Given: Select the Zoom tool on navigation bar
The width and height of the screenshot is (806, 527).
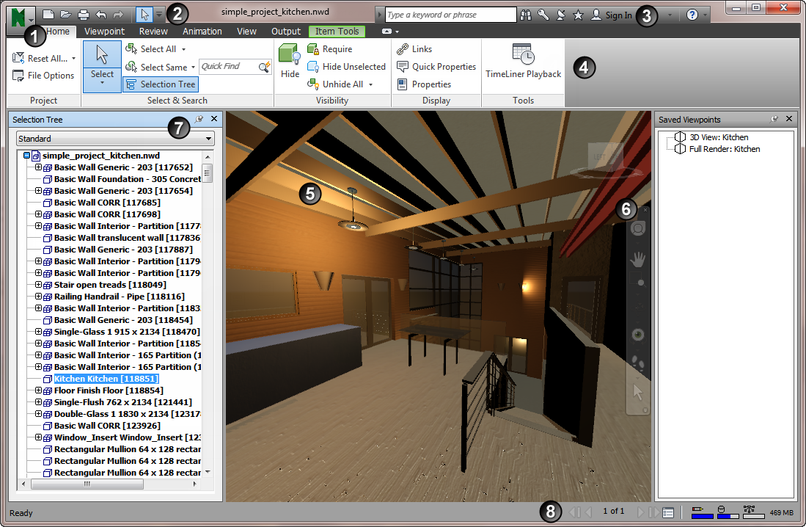Looking at the screenshot, I should [638, 282].
